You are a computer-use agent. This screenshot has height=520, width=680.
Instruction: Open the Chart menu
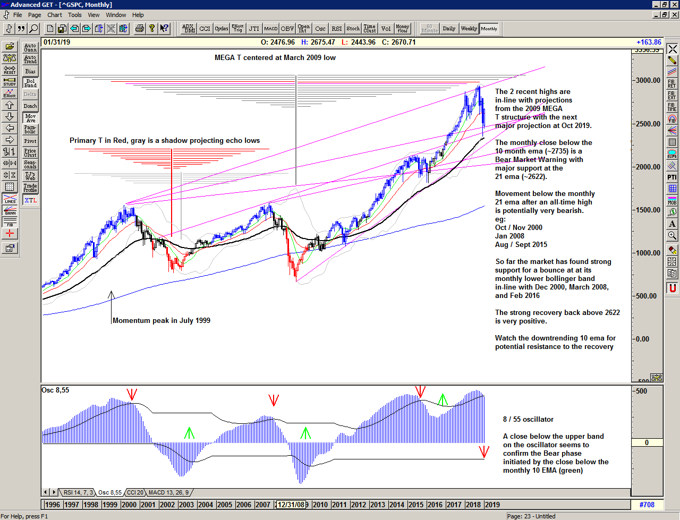pos(54,15)
